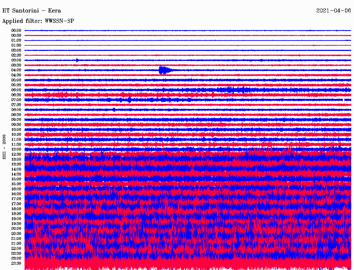The width and height of the screenshot is (354, 270).
Task: Select the 13:30 time label
Action: click(x=16, y=164)
